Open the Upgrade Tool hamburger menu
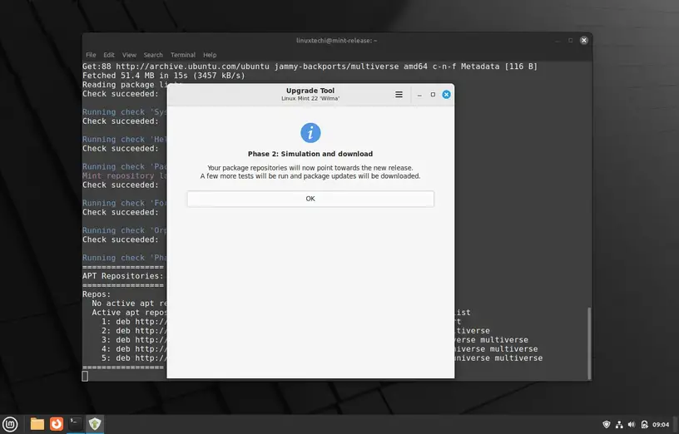Viewport: 679px width, 434px height. point(399,94)
